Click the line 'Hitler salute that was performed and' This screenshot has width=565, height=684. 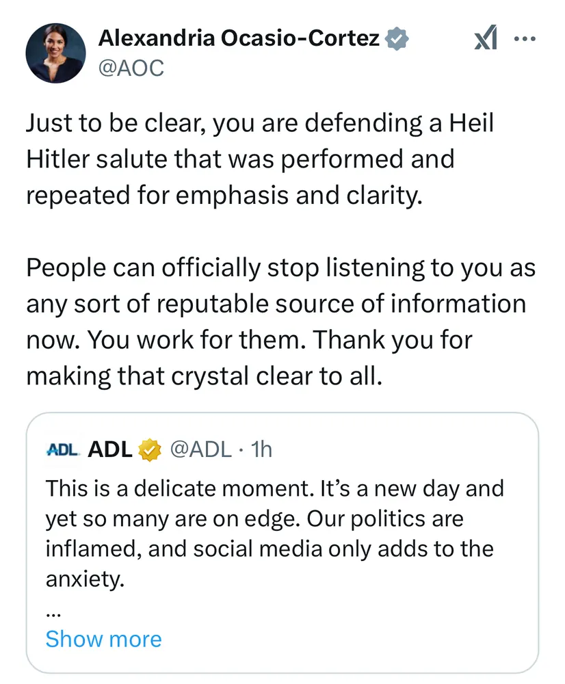pyautogui.click(x=240, y=159)
